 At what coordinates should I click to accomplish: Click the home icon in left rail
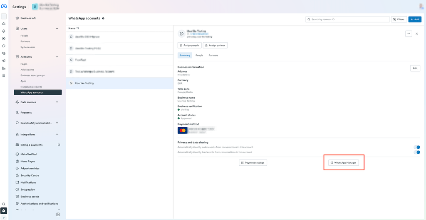tap(3, 24)
